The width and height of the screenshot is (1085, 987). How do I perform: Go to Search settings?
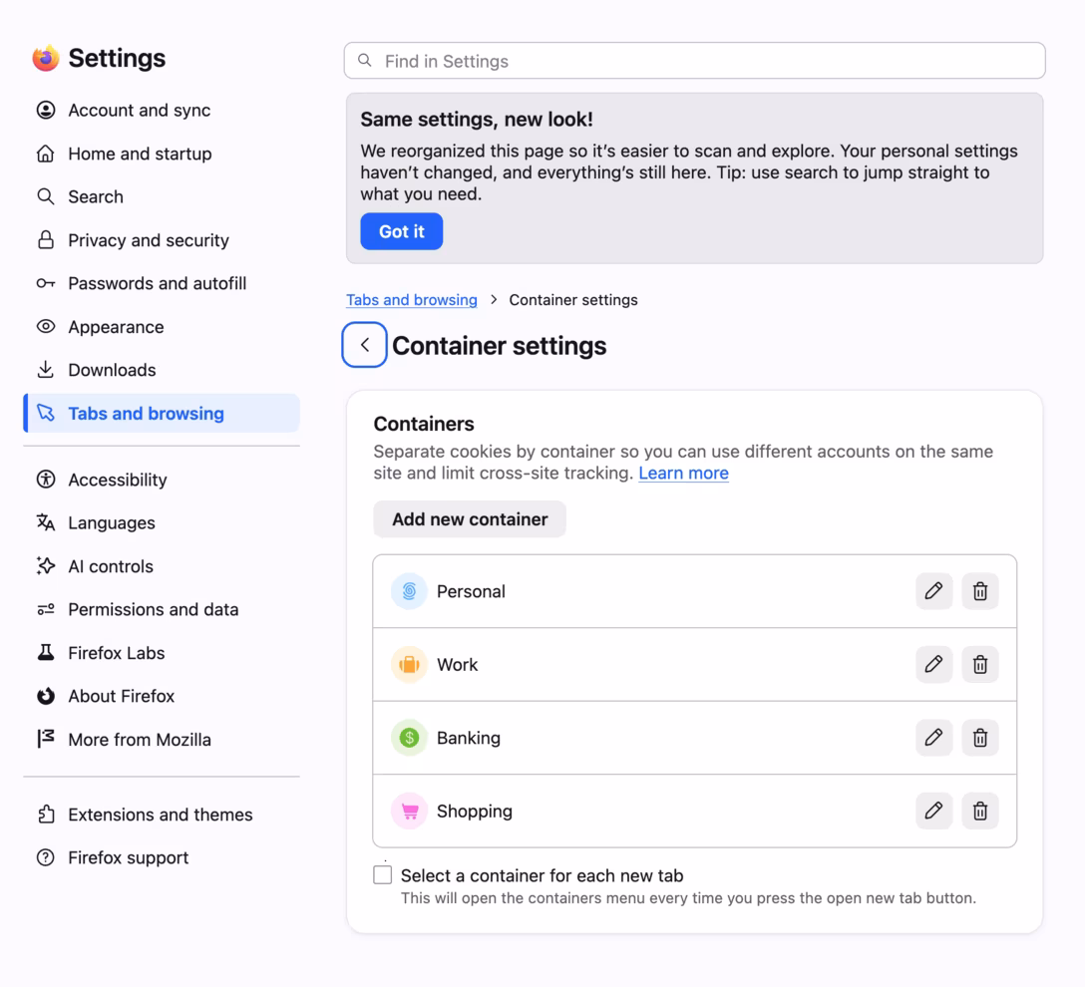(x=162, y=196)
